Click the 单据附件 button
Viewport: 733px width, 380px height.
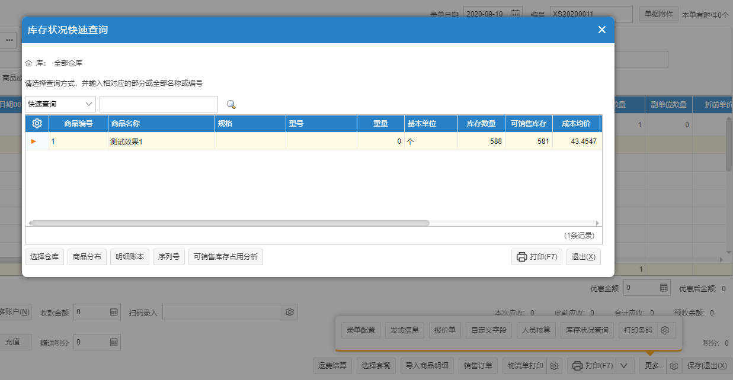point(659,14)
